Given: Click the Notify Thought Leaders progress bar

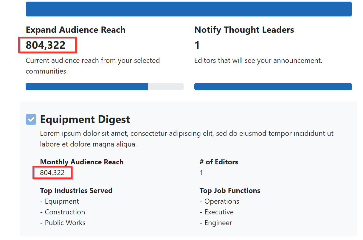Looking at the screenshot, I should click(273, 87).
